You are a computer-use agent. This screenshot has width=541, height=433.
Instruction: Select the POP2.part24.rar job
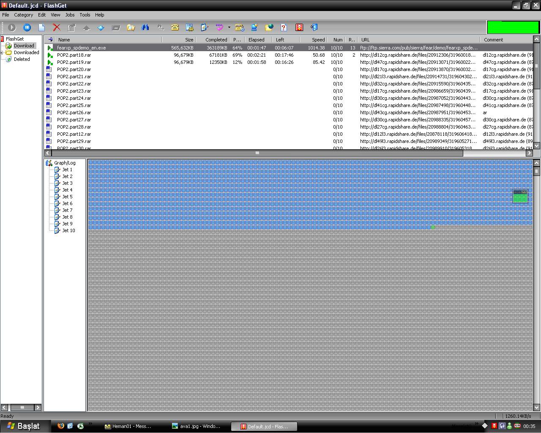(289, 98)
